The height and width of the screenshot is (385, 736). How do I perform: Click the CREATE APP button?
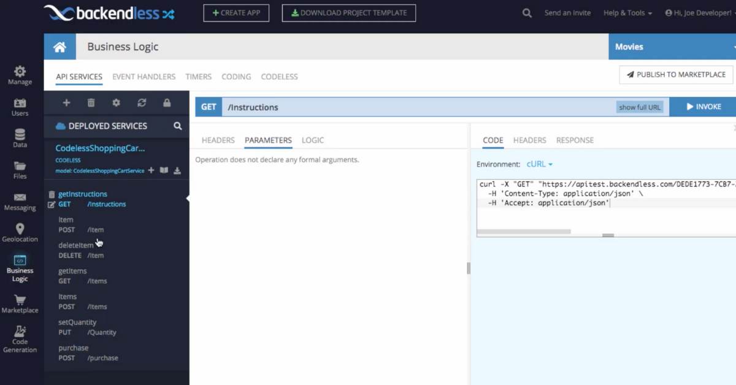coord(236,13)
